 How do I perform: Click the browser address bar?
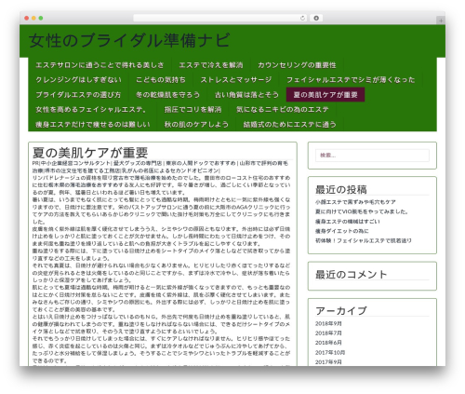(x=220, y=18)
